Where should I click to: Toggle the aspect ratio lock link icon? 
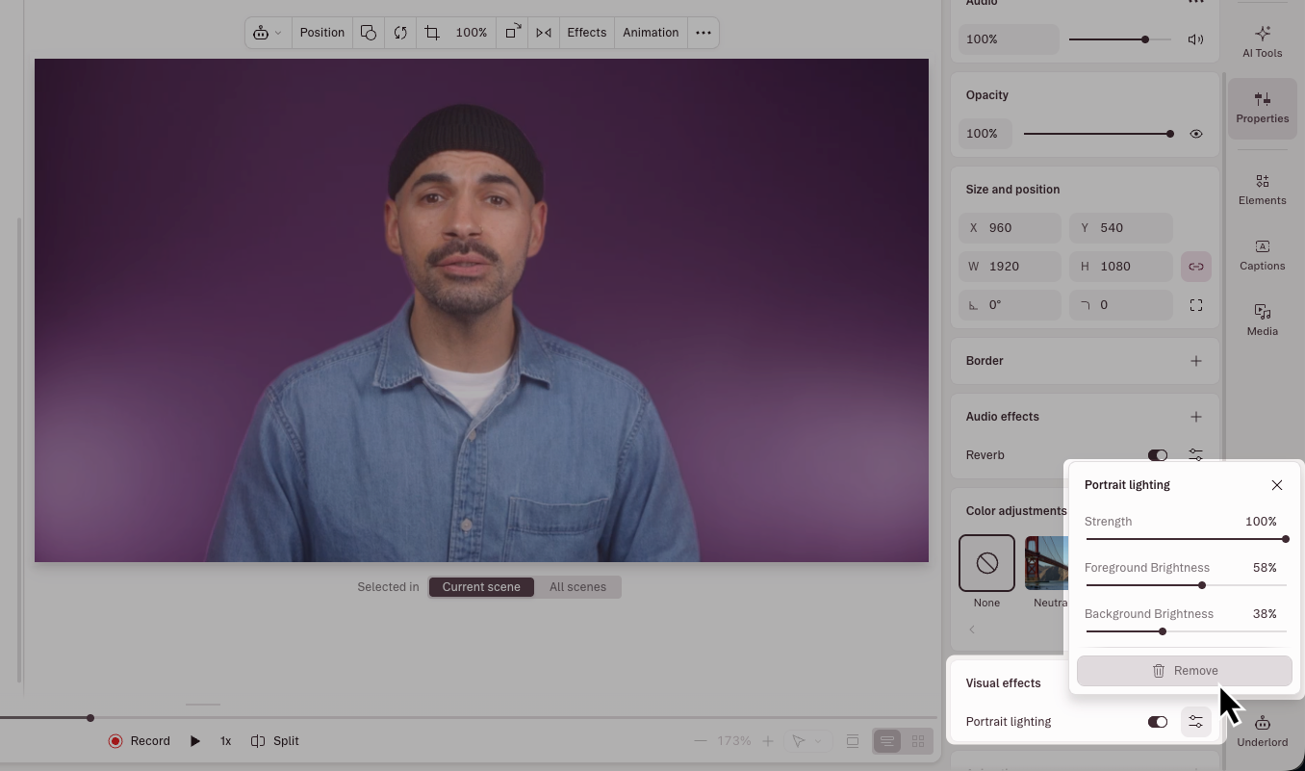click(1196, 267)
